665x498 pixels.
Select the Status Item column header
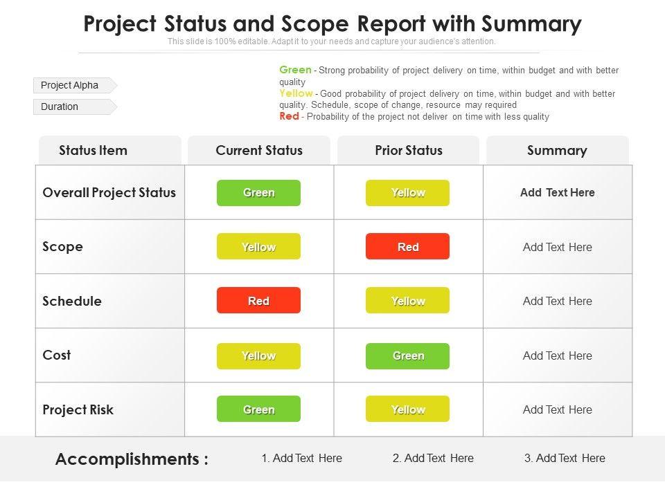coord(94,151)
